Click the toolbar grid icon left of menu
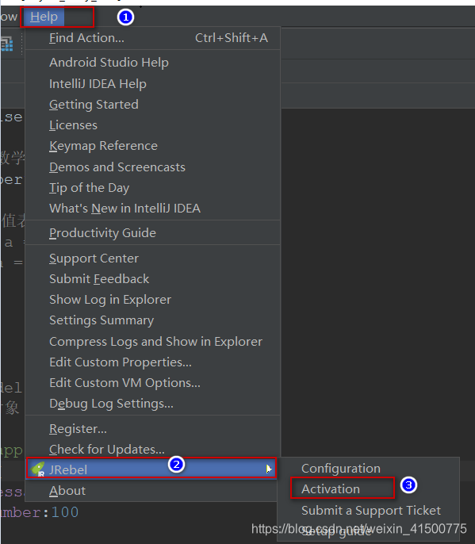This screenshot has height=544, width=475. [6, 44]
